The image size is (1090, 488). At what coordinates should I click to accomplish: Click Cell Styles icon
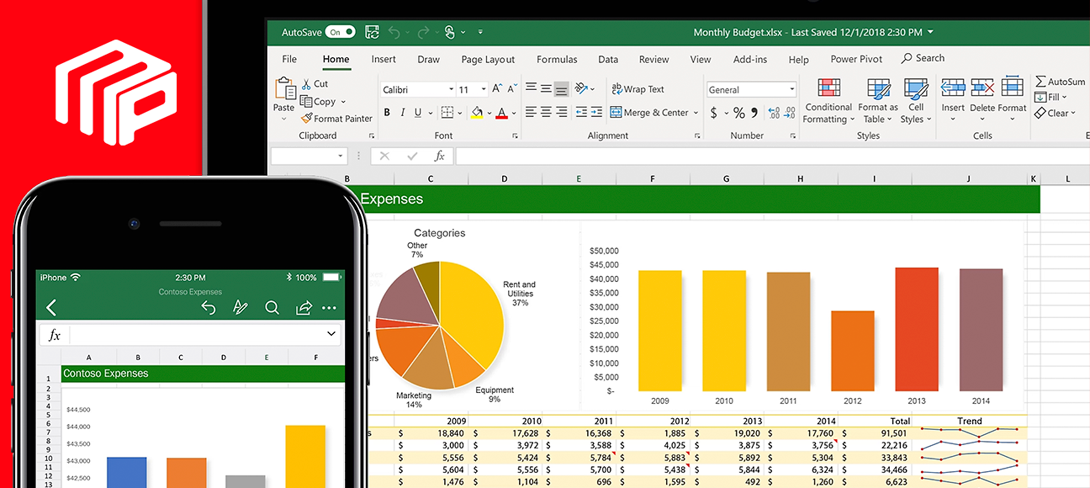tap(916, 88)
